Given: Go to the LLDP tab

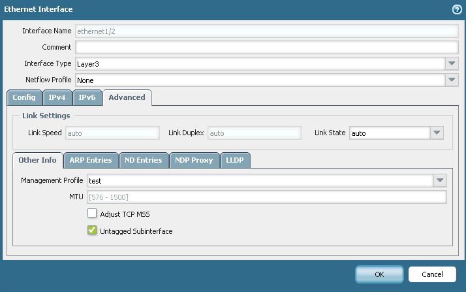Looking at the screenshot, I should pyautogui.click(x=235, y=160).
